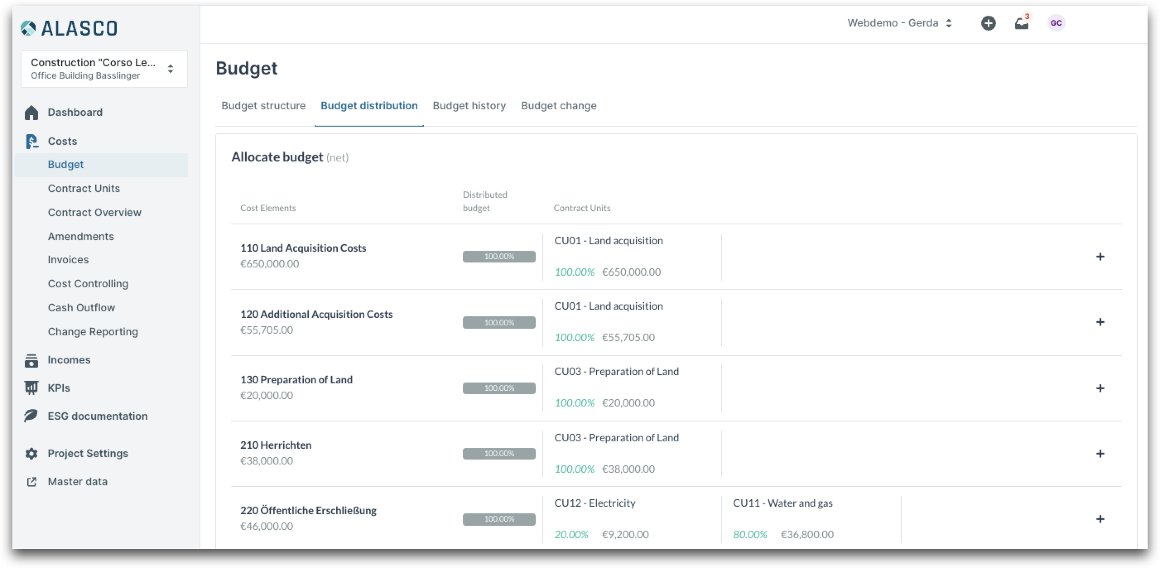Screen dimensions: 1160x568
Task: Click the Costs section icon
Action: (x=31, y=142)
